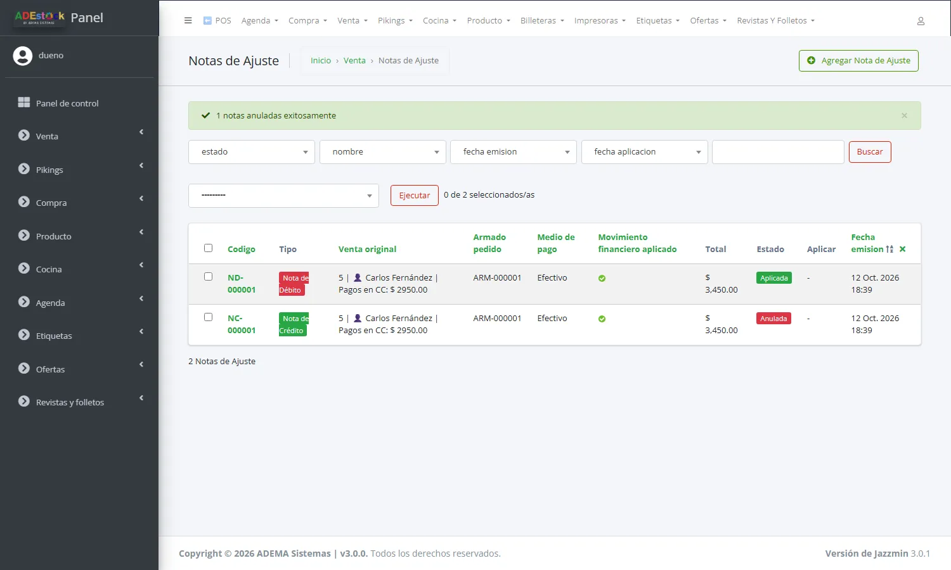This screenshot has width=951, height=570.
Task: Click the Buscar button
Action: click(x=870, y=152)
